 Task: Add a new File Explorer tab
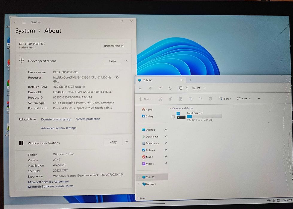(x=191, y=80)
